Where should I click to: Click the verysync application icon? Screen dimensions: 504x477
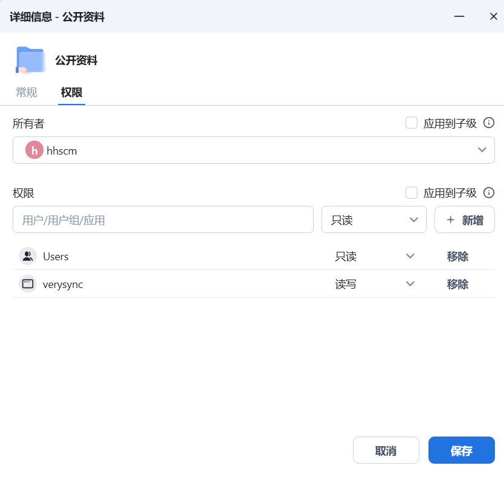point(28,284)
